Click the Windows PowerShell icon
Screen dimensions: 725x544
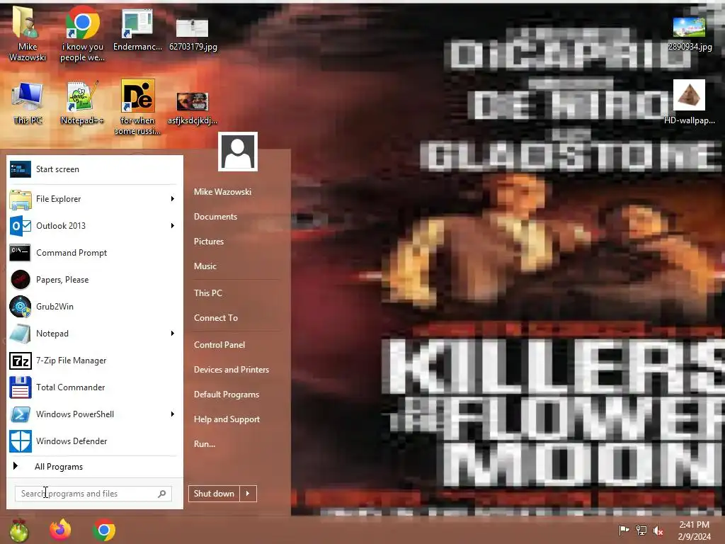[21, 414]
